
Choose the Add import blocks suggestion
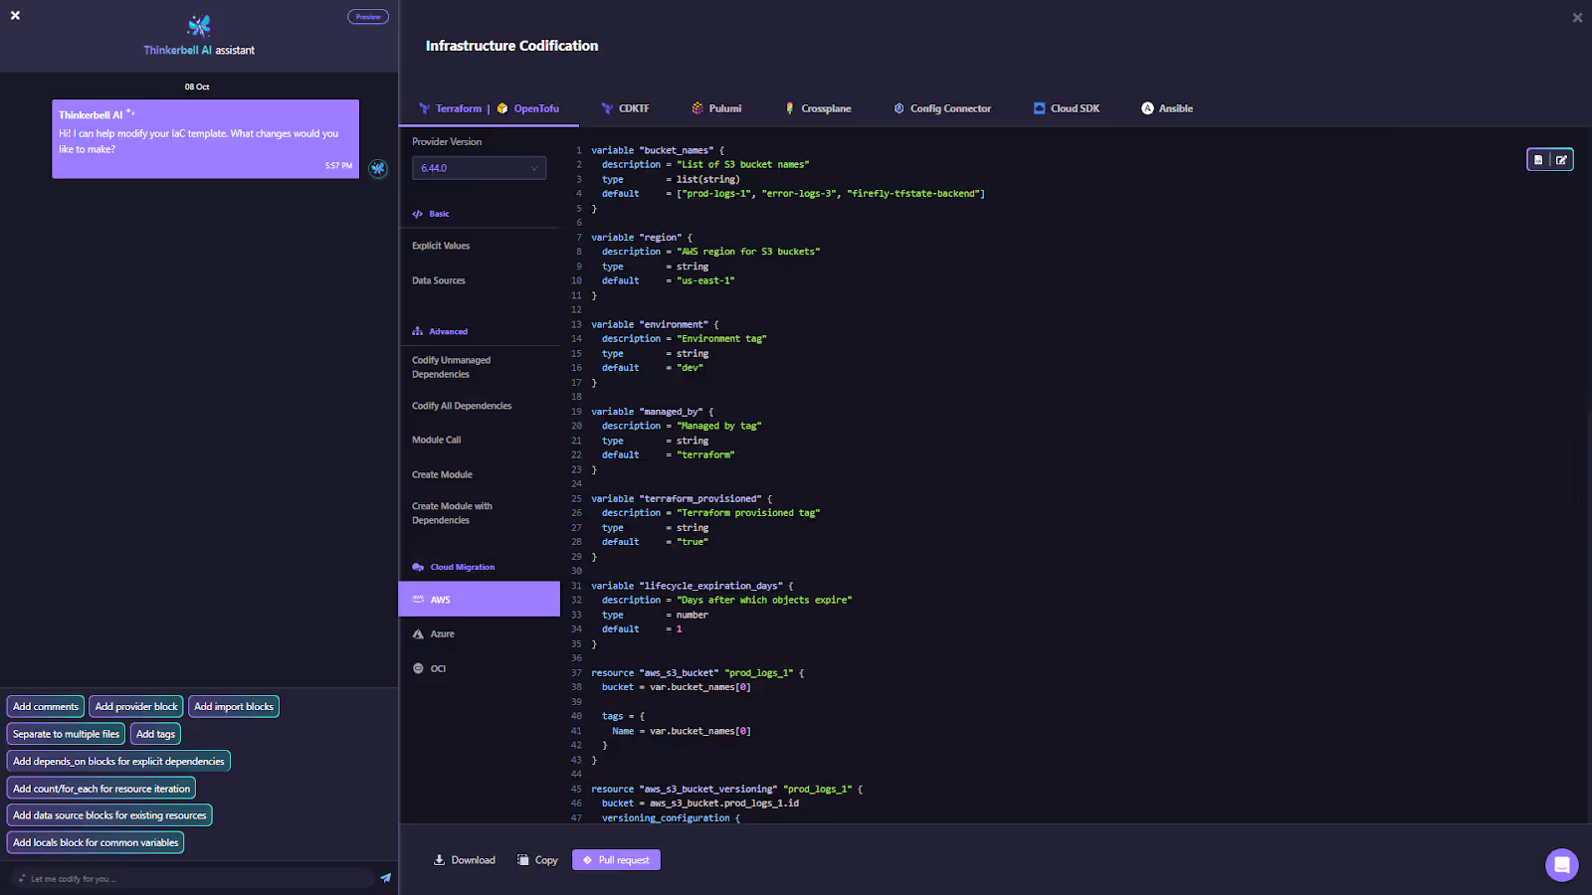[x=234, y=706]
